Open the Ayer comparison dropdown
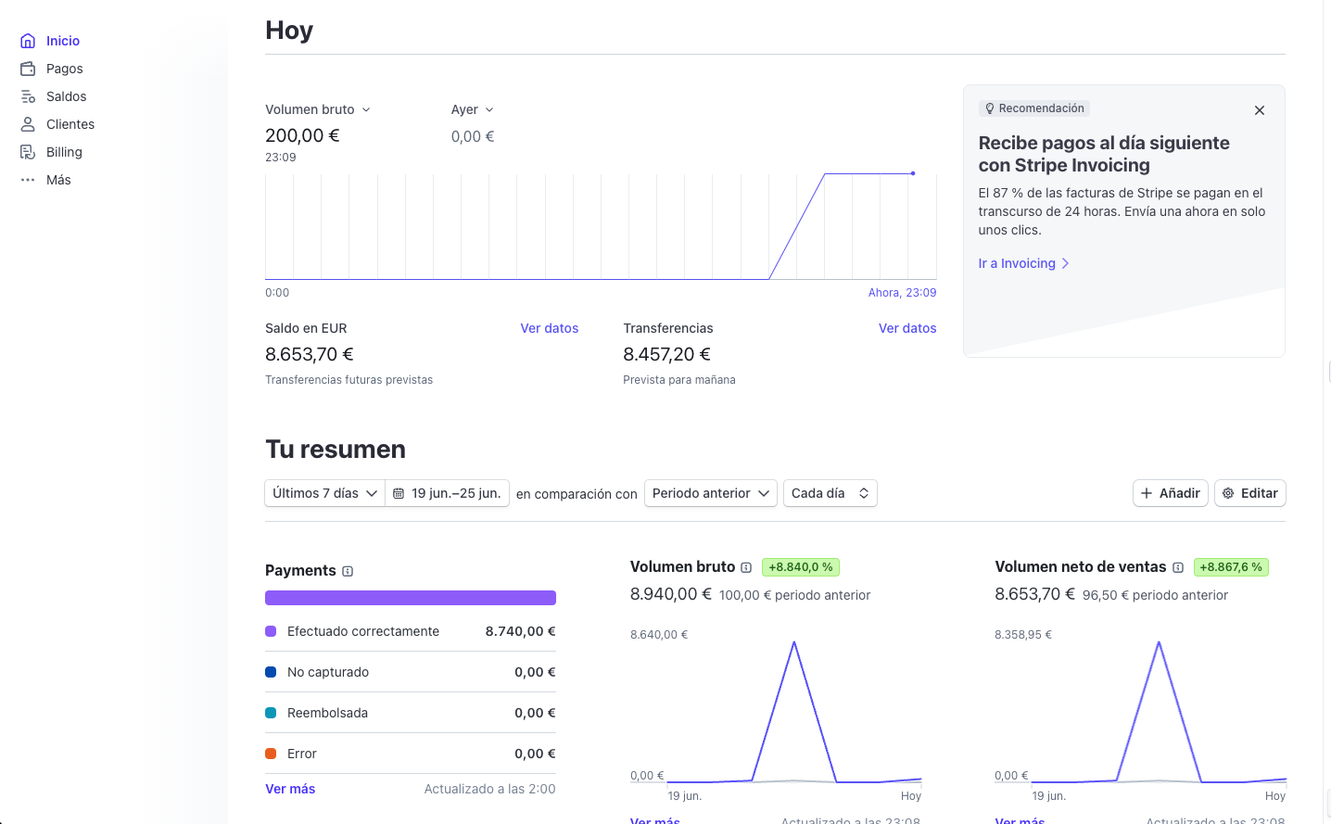The height and width of the screenshot is (824, 1331). 472,109
